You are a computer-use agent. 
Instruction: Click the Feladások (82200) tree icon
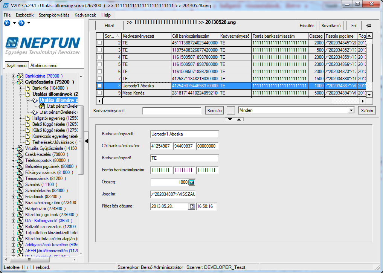(20, 197)
